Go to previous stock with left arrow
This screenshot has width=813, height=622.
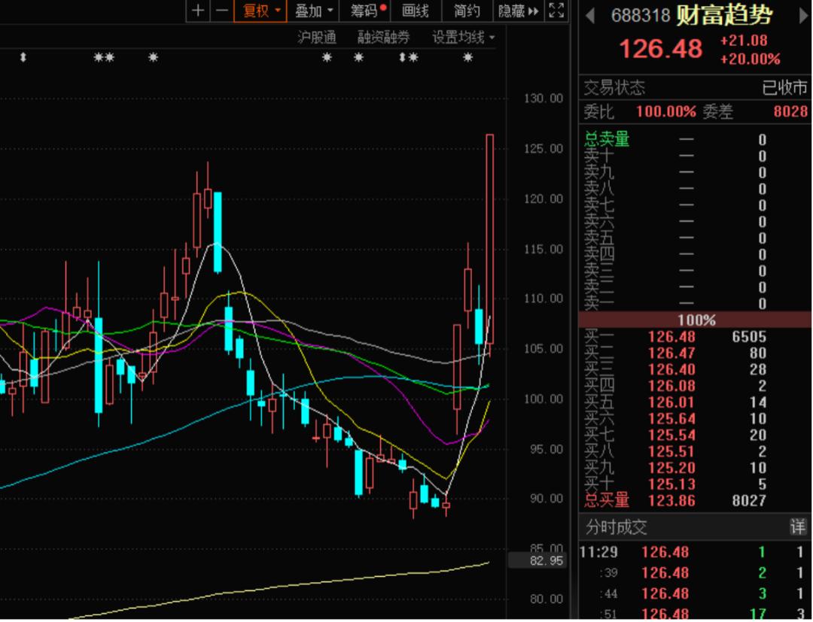point(590,15)
